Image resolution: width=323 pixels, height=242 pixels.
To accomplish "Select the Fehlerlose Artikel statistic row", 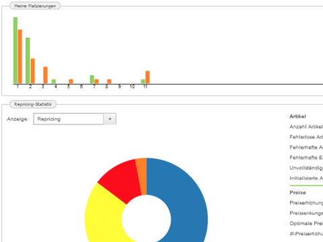I will (306, 137).
